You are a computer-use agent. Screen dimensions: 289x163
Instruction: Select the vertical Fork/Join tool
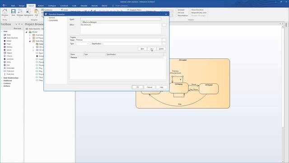[x=9, y=74]
